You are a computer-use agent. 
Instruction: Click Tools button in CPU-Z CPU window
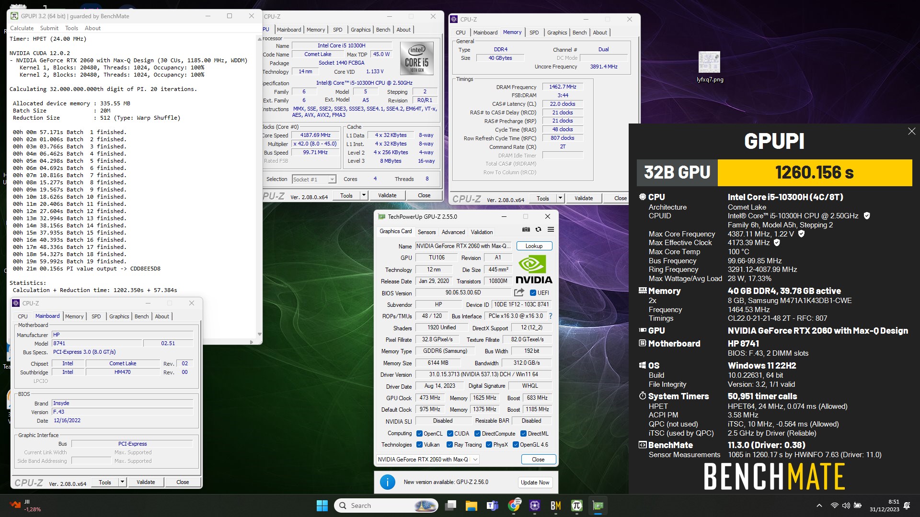click(x=346, y=195)
